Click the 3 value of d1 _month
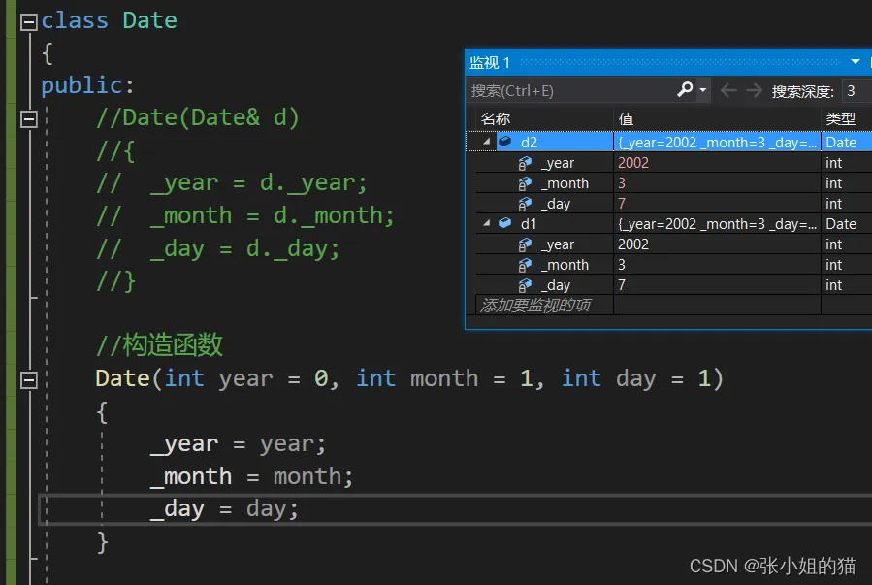Viewport: 872px width, 585px height. 622,265
